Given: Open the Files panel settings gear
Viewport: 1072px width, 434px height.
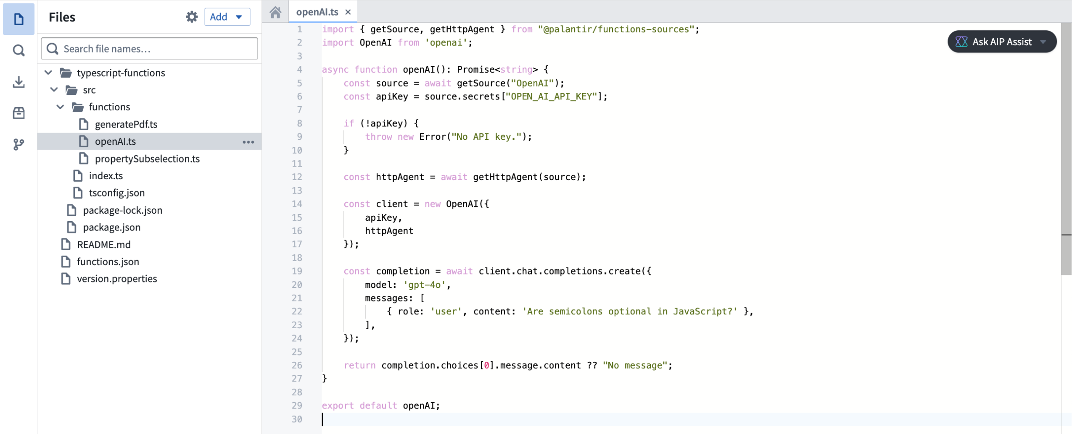Looking at the screenshot, I should click(x=191, y=16).
